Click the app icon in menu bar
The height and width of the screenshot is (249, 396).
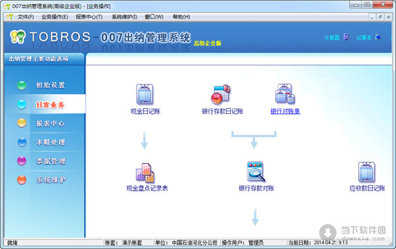pyautogui.click(x=10, y=17)
